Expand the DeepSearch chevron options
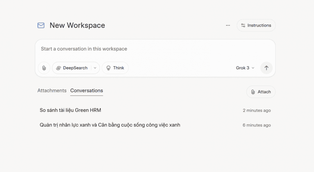Viewport: 314px width, 172px height. coord(95,68)
